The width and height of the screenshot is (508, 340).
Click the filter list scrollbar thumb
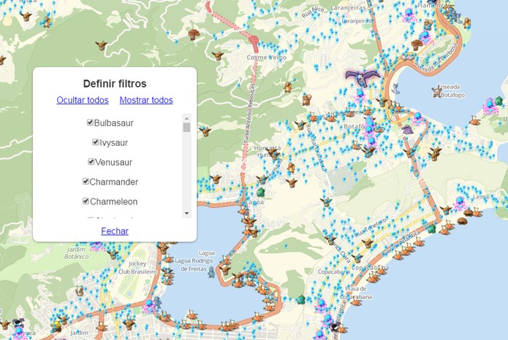186,128
